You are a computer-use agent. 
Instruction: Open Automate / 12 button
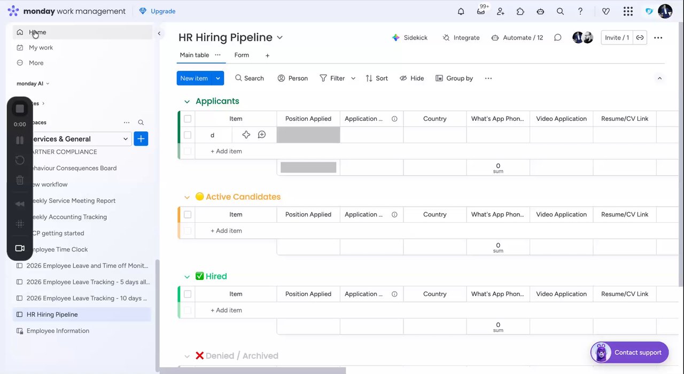pos(517,37)
